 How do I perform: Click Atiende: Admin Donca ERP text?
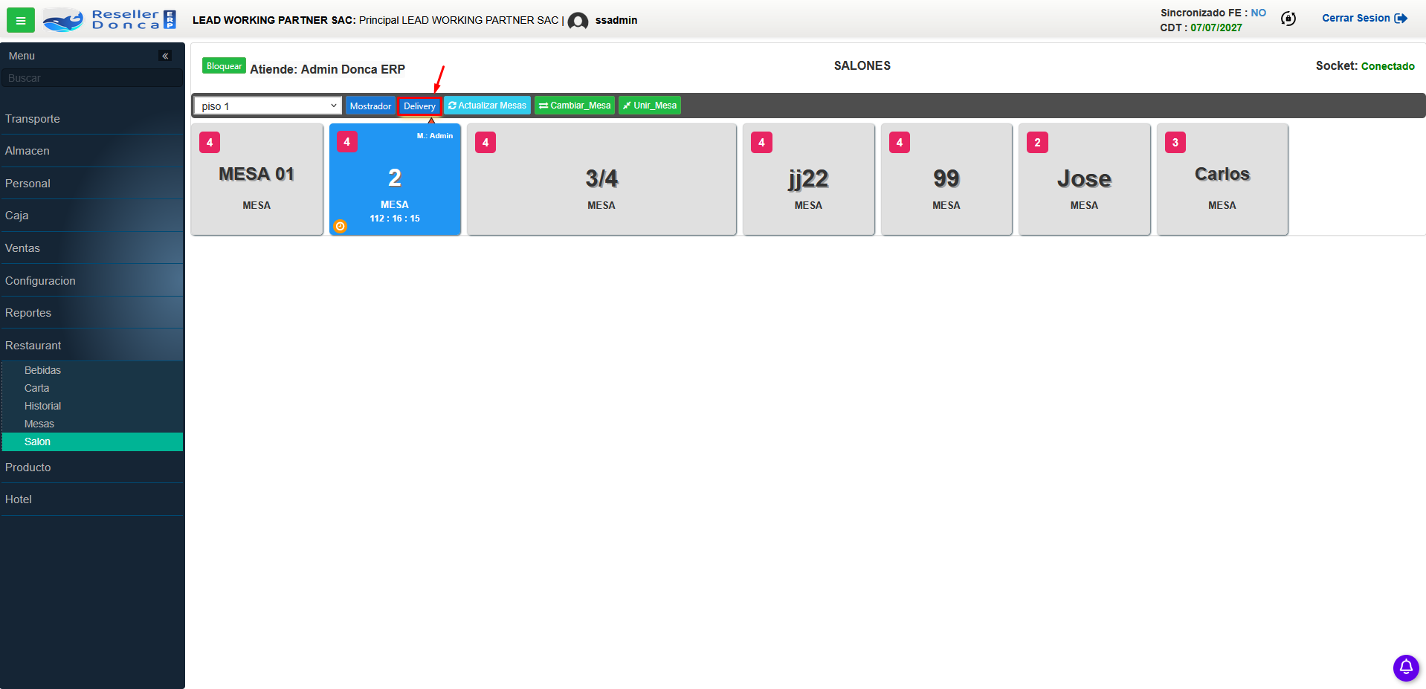coord(327,69)
